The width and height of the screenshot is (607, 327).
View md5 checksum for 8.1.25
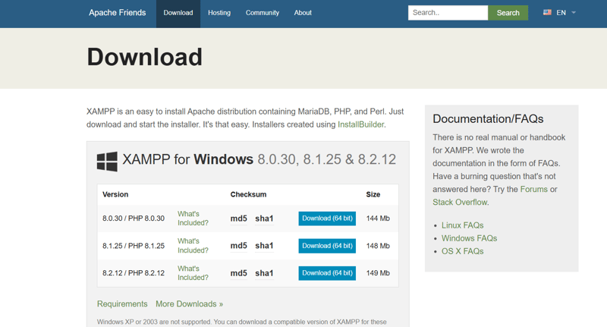(x=238, y=246)
